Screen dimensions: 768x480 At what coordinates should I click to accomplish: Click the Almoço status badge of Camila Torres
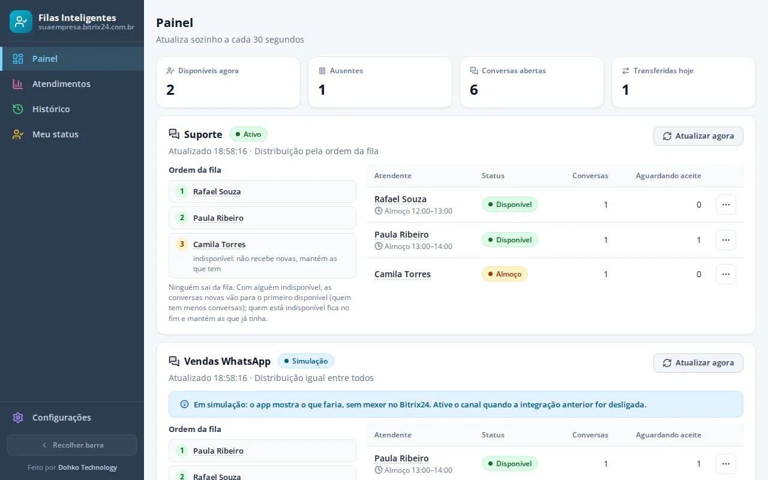click(505, 274)
